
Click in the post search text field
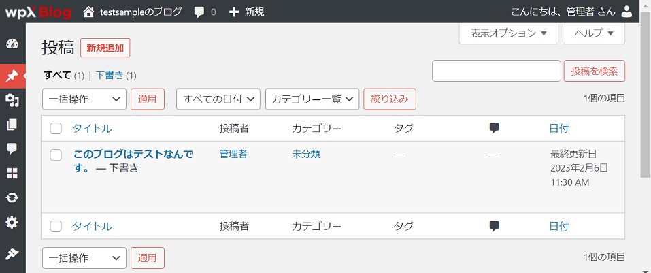click(496, 71)
